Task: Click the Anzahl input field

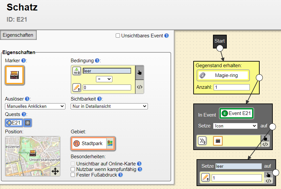Action: [231, 87]
